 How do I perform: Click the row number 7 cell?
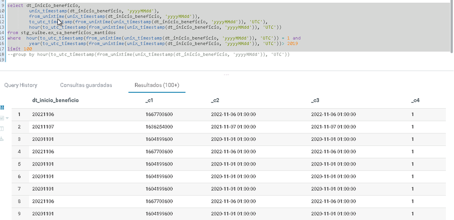[x=20, y=189]
